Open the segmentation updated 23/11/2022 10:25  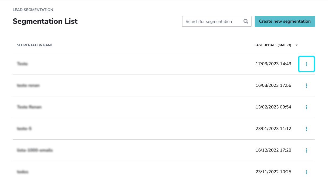[x=23, y=172]
